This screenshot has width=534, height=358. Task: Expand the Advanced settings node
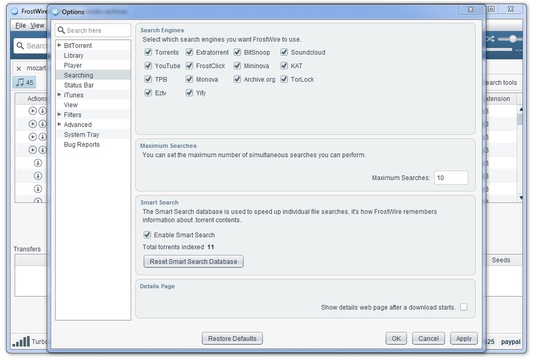point(59,124)
